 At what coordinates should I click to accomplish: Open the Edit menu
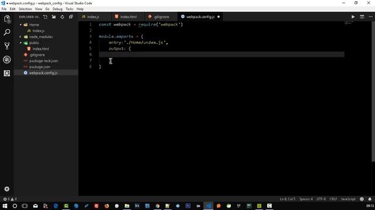(x=12, y=9)
